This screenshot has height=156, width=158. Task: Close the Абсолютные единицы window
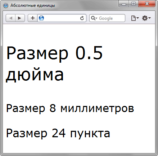[x=147, y=4]
